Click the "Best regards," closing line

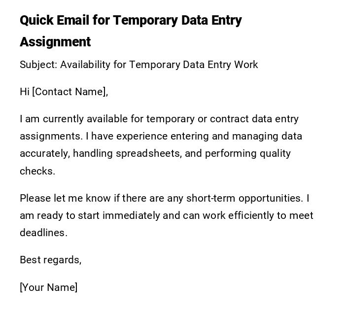(x=50, y=260)
